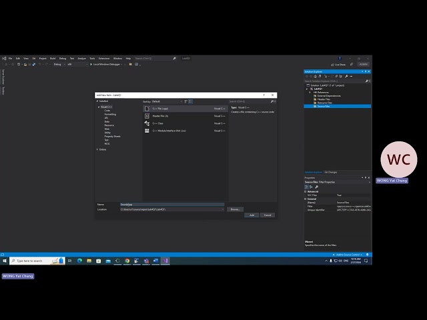Open the Edit menu
The height and width of the screenshot is (320, 427).
click(18, 58)
